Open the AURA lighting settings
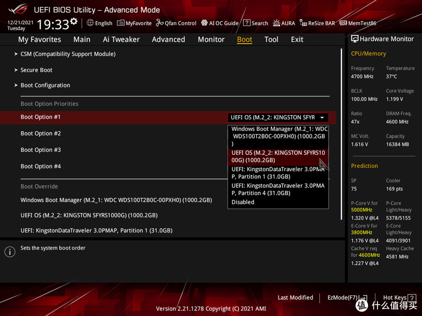This screenshot has height=316, width=422. click(x=284, y=23)
